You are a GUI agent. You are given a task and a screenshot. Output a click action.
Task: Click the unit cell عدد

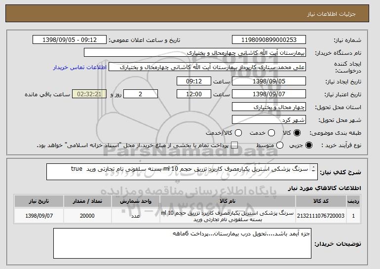[136, 216]
